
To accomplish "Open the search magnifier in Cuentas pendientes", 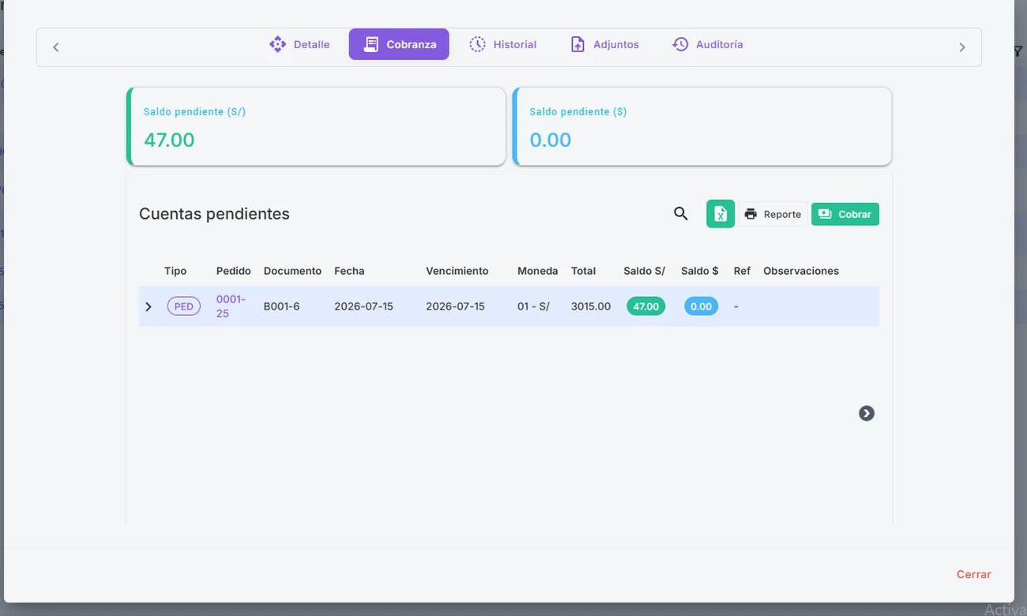I will [681, 213].
